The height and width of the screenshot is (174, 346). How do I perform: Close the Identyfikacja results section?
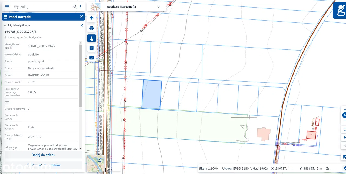82,25
